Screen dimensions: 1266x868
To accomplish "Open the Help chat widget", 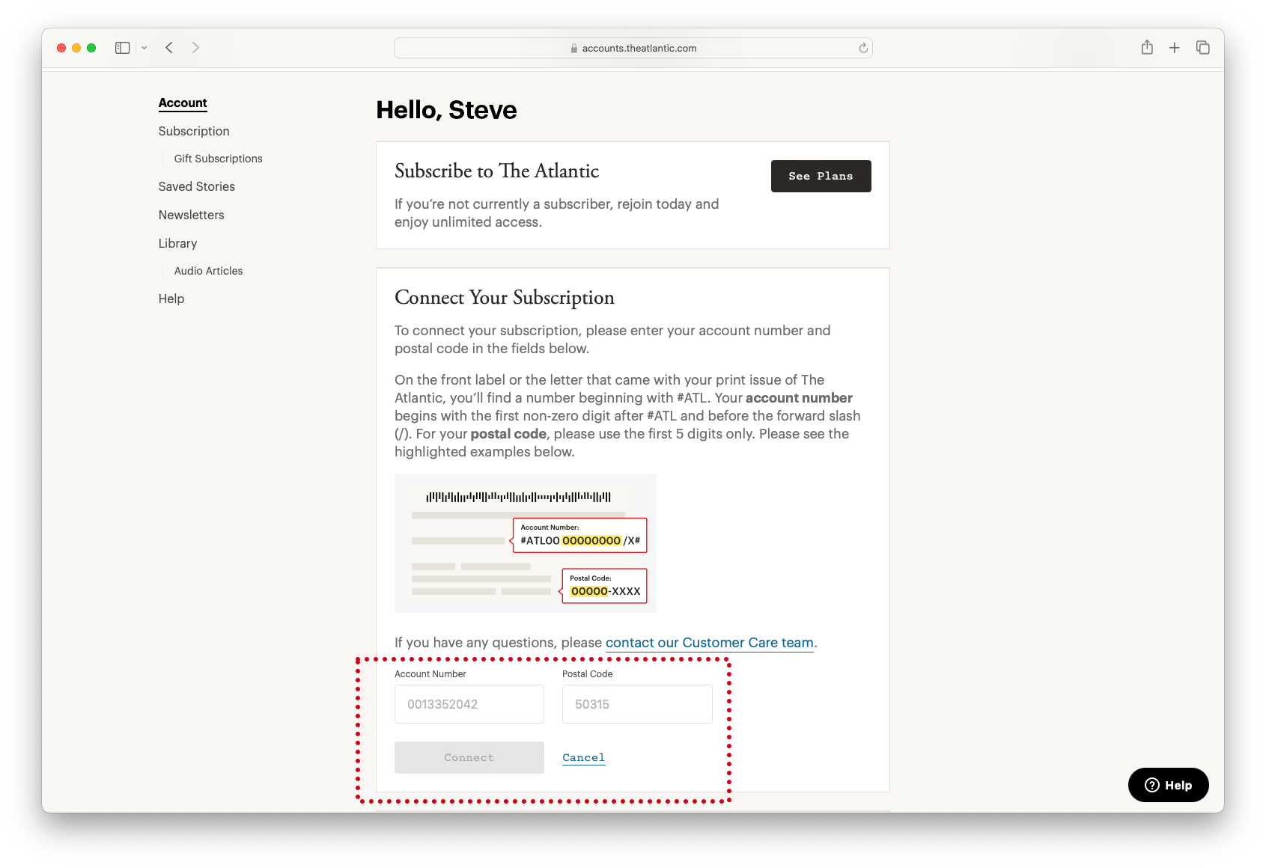I will click(x=1168, y=785).
